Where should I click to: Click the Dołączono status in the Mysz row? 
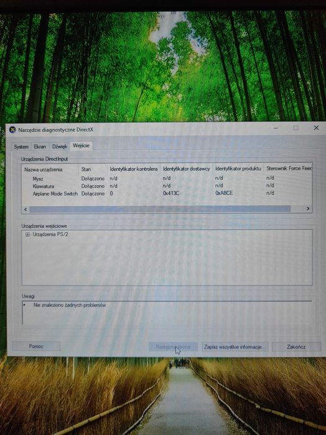coord(93,179)
